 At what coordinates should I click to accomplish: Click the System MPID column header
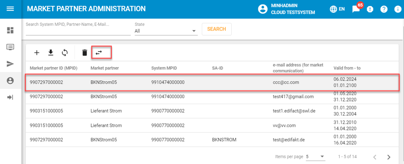(164, 68)
